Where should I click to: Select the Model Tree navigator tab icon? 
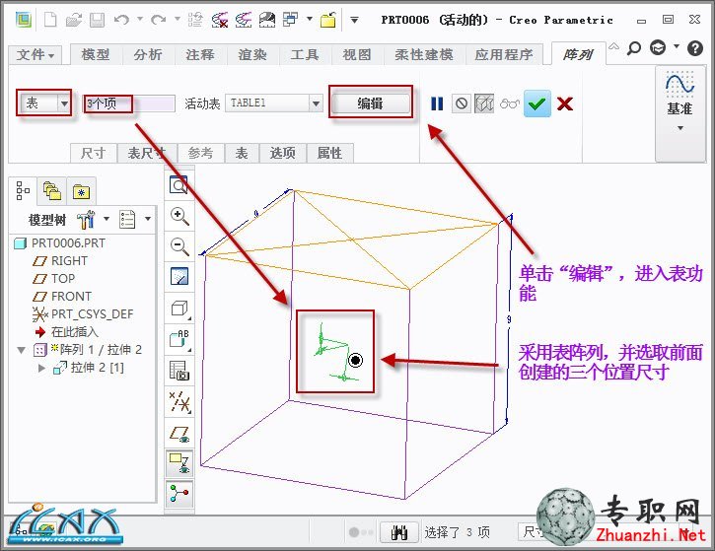[23, 190]
